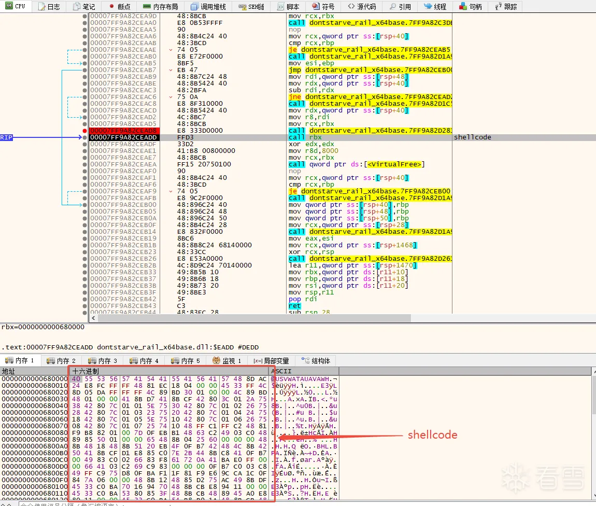Select the 内存 3 dump tab
Image resolution: width=596 pixels, height=506 pixels.
[102, 360]
